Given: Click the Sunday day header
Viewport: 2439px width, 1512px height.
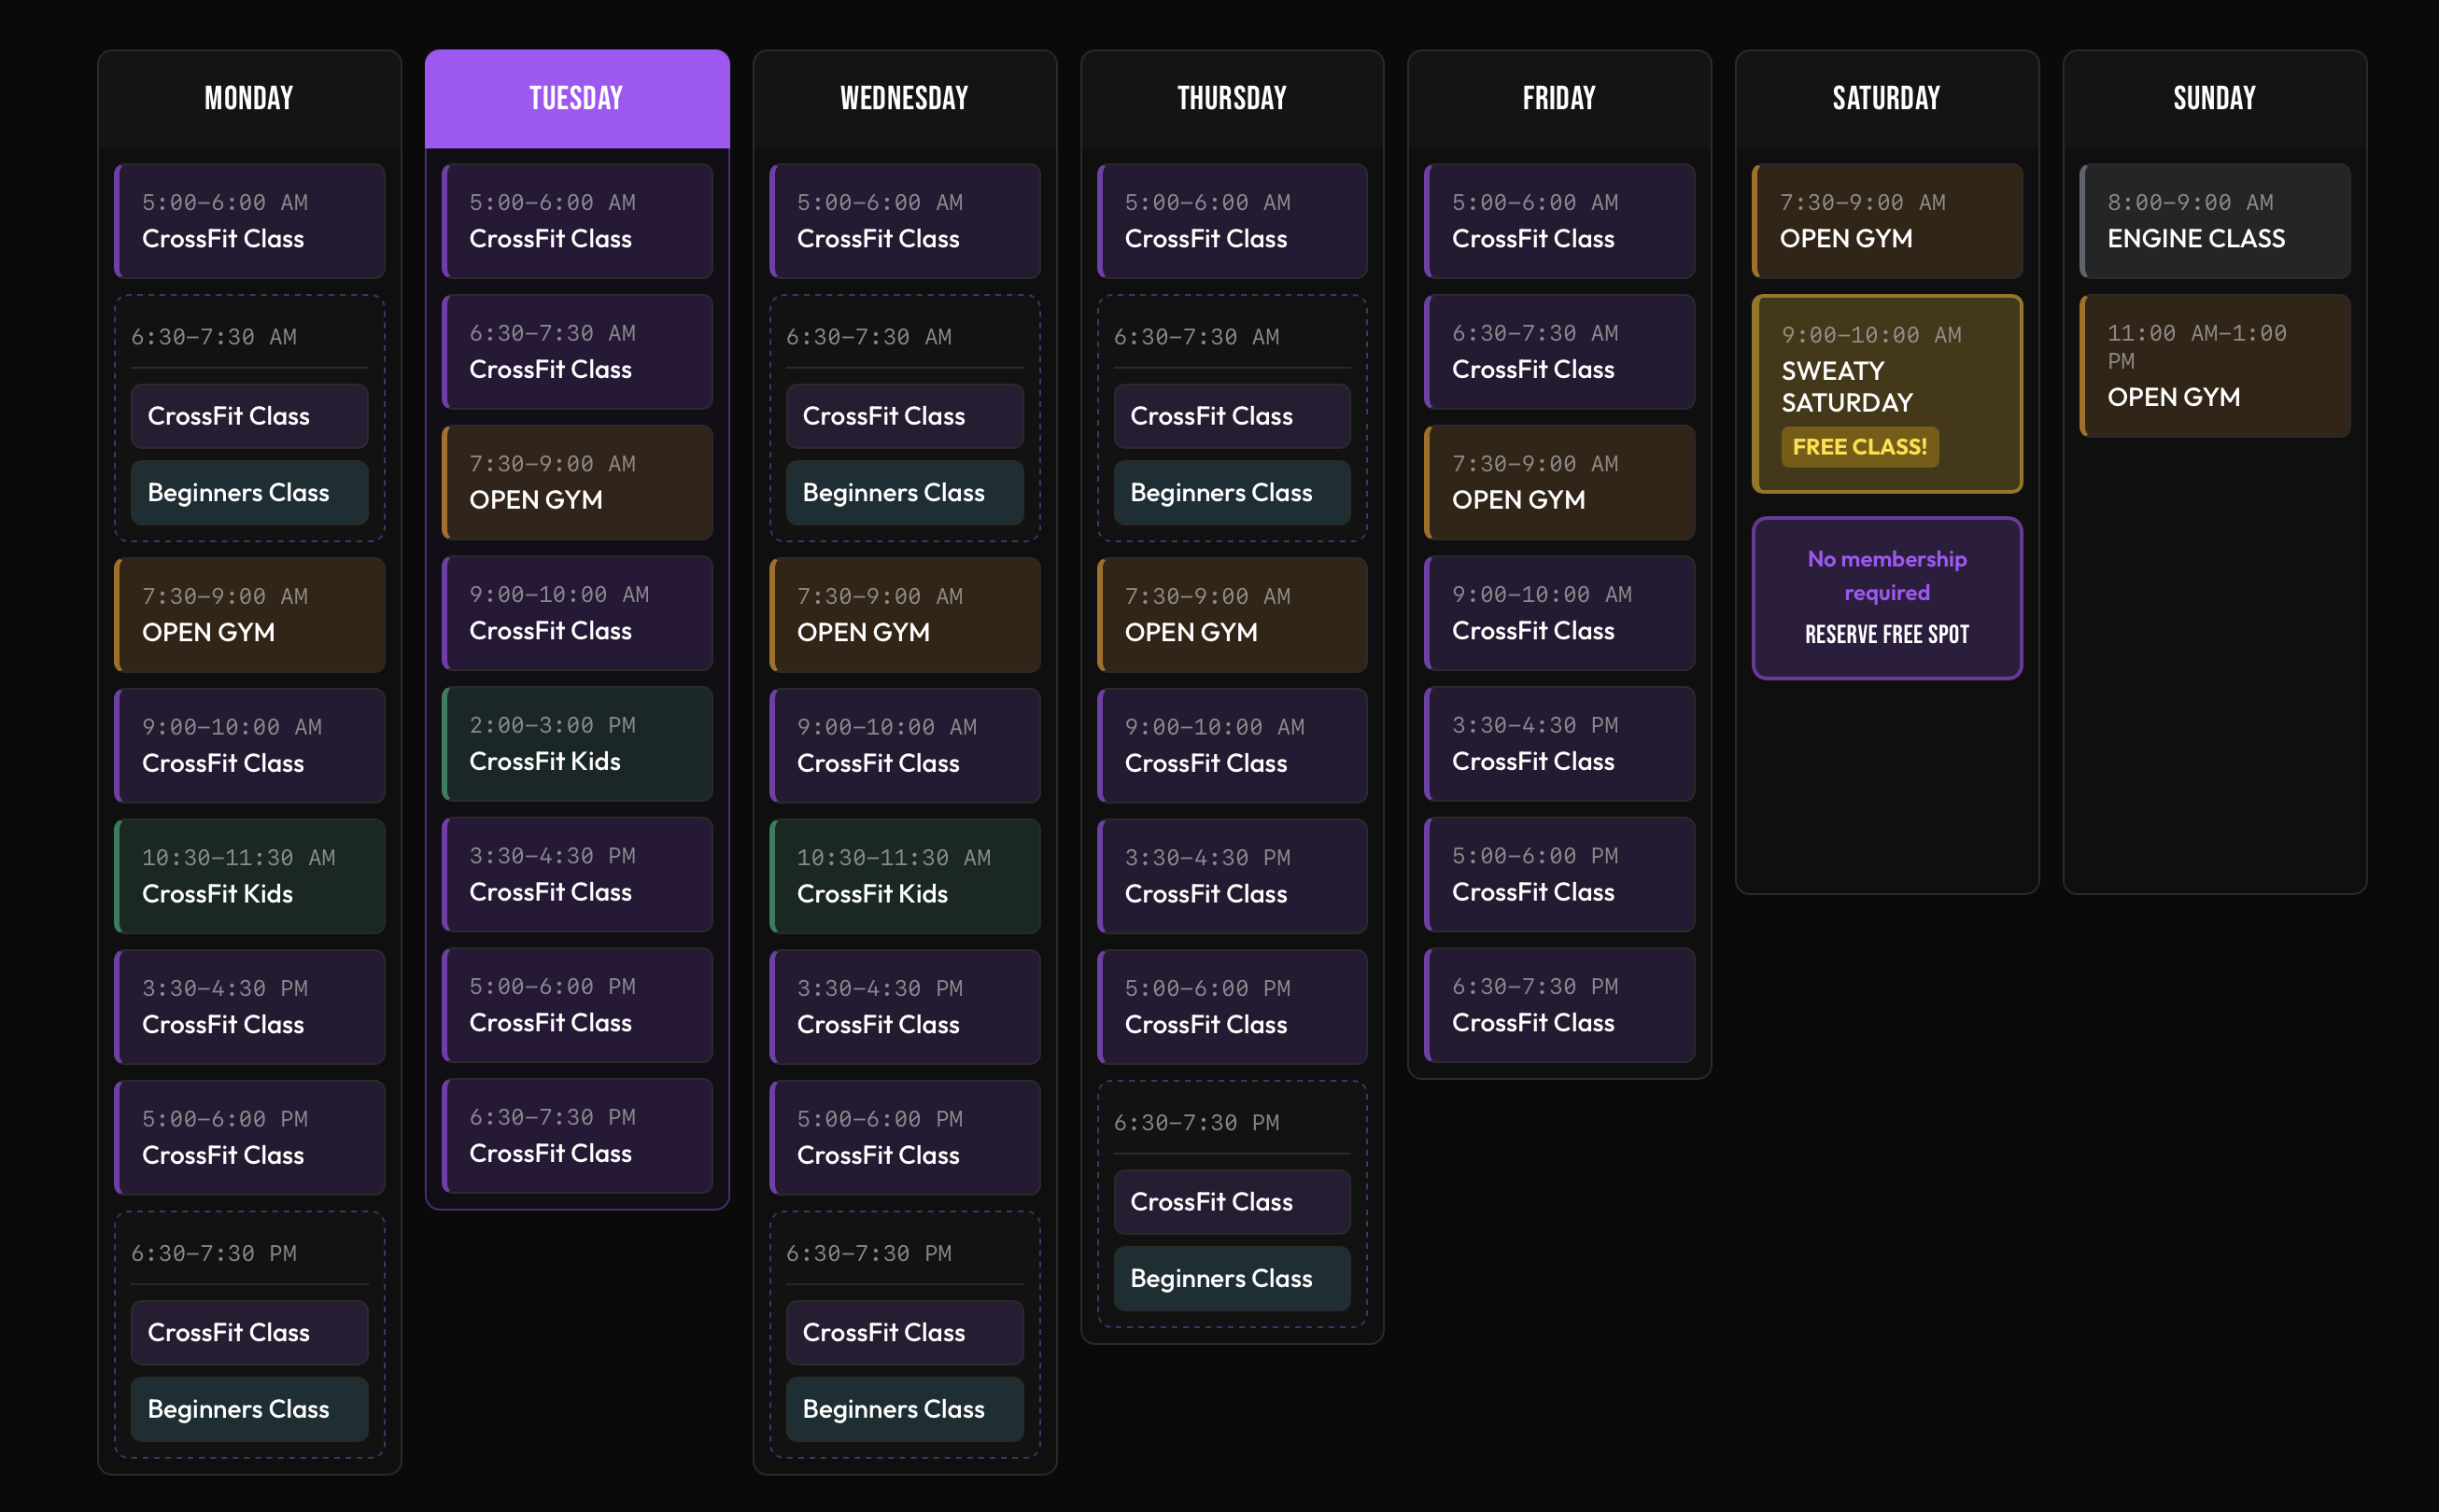Looking at the screenshot, I should click(2214, 98).
